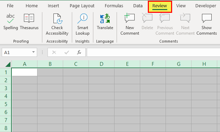
Task: Switch to the Insert tab
Action: 53,6
